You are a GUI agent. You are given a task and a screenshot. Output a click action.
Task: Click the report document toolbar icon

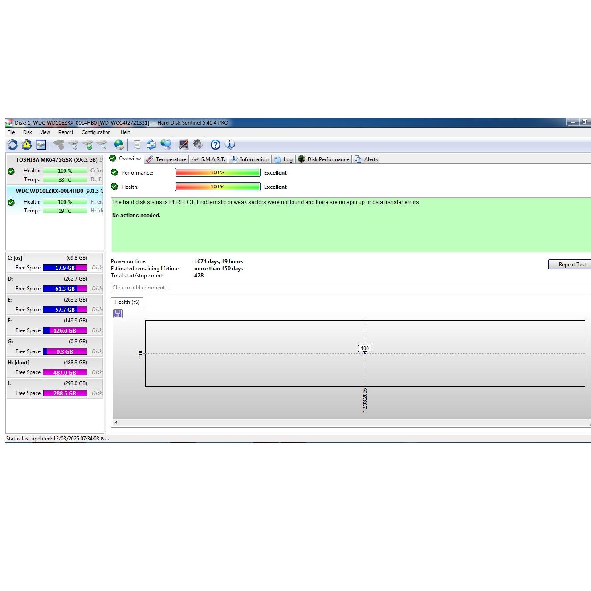point(137,145)
